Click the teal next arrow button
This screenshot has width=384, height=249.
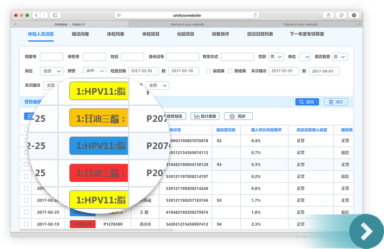click(366, 230)
